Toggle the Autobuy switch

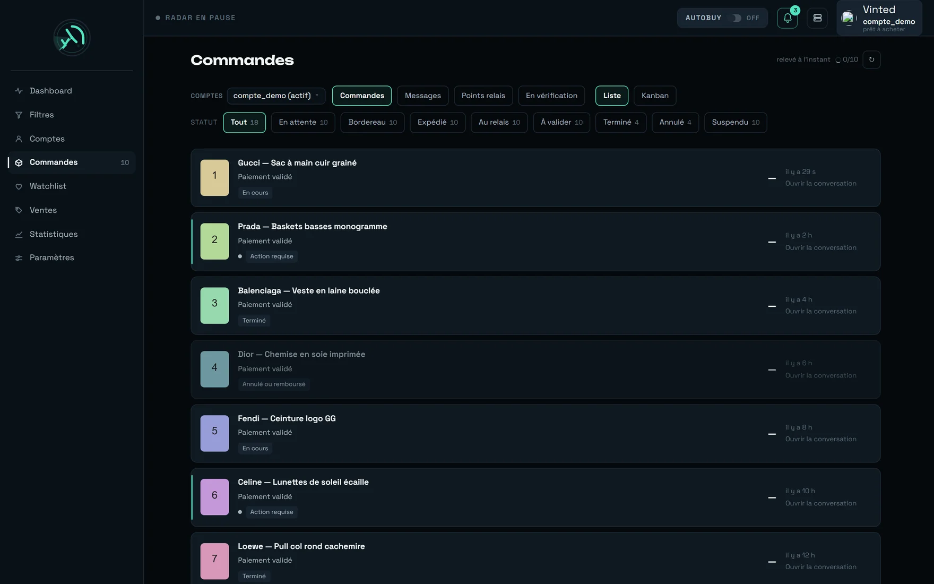(737, 18)
